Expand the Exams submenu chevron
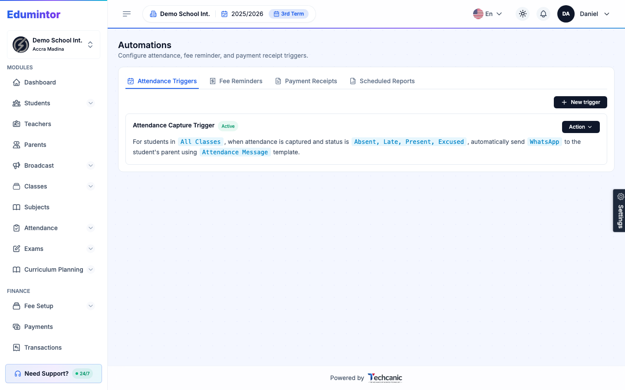 point(91,249)
